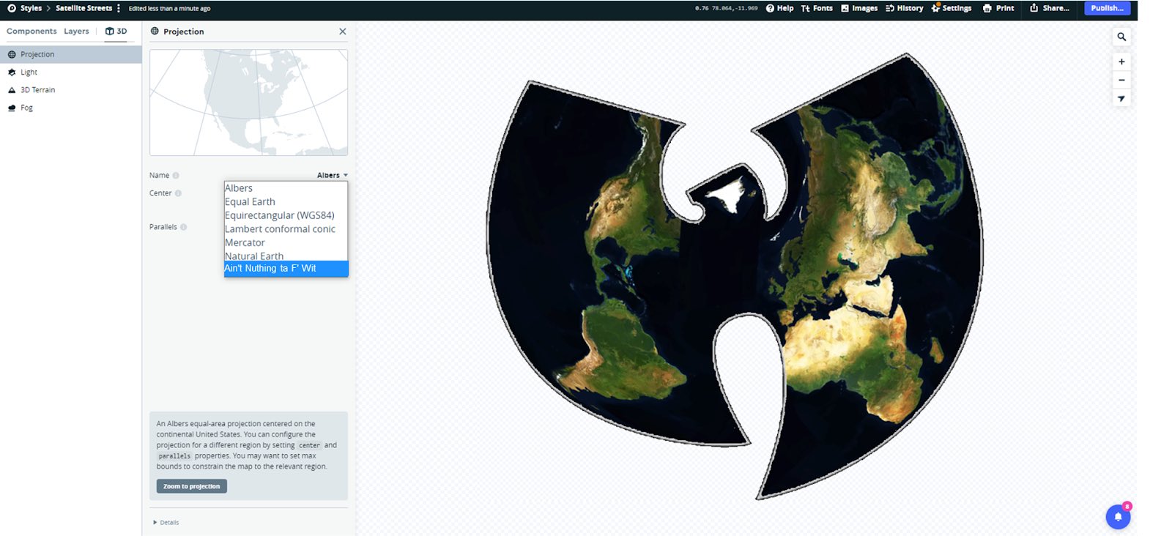Click the Parallels info icon
The image size is (1172, 536).
(183, 227)
